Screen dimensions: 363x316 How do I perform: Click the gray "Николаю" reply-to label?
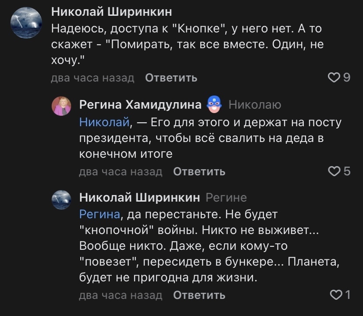255,105
